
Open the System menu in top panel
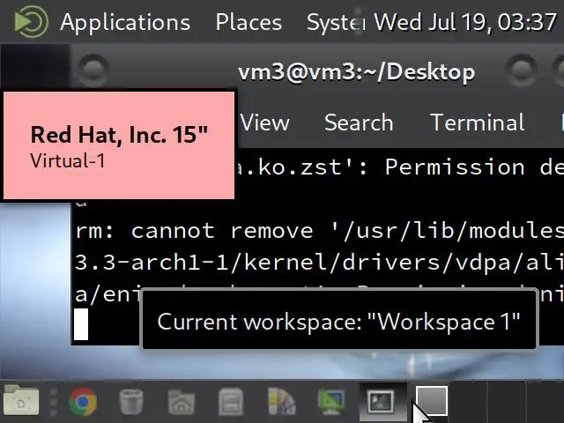coord(335,23)
